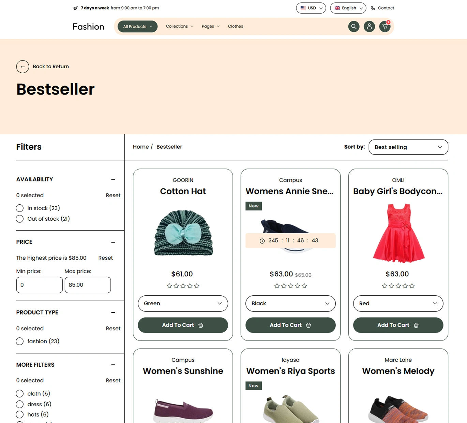Reset the More Filters selection
Viewport: 467px width, 423px height.
tap(113, 380)
